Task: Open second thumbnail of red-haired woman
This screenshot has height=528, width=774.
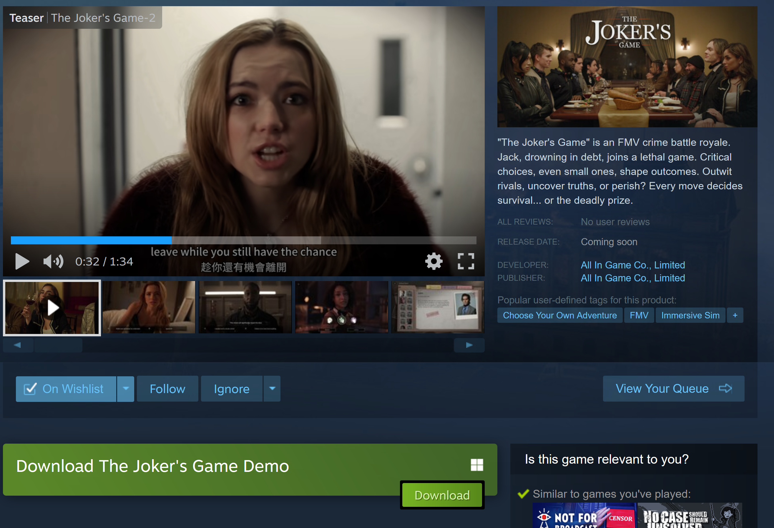Action: [x=149, y=307]
